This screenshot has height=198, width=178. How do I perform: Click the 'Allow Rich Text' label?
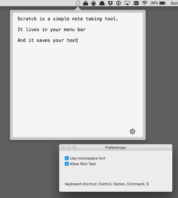tap(83, 164)
